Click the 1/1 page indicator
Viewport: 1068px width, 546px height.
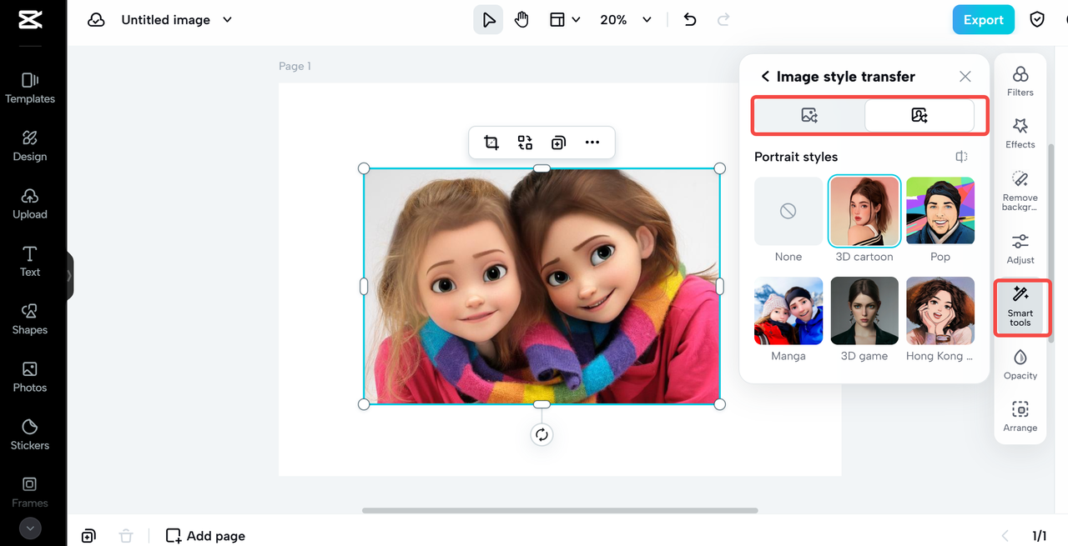point(1040,536)
